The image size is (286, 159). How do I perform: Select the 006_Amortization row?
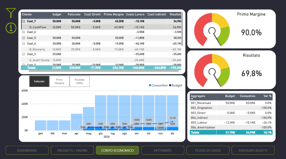pos(231,128)
